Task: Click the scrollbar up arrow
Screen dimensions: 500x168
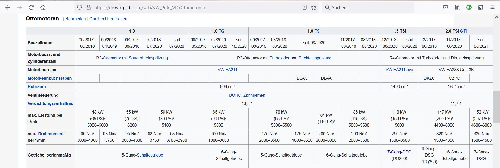Action: click(x=497, y=17)
